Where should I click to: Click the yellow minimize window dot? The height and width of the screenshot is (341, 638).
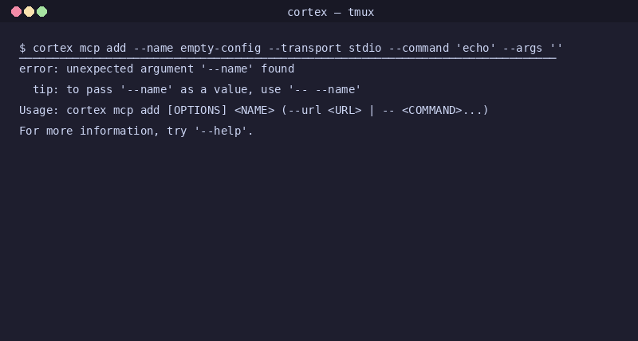coord(29,12)
